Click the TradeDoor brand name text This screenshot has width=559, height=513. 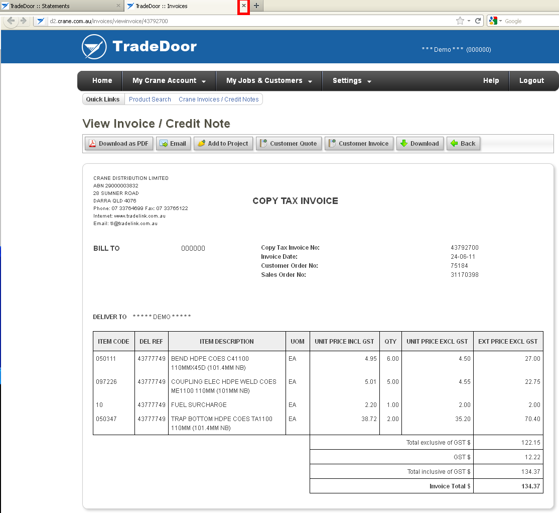(x=155, y=46)
